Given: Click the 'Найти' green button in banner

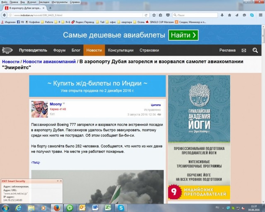Looking at the screenshot, I should pyautogui.click(x=183, y=35).
